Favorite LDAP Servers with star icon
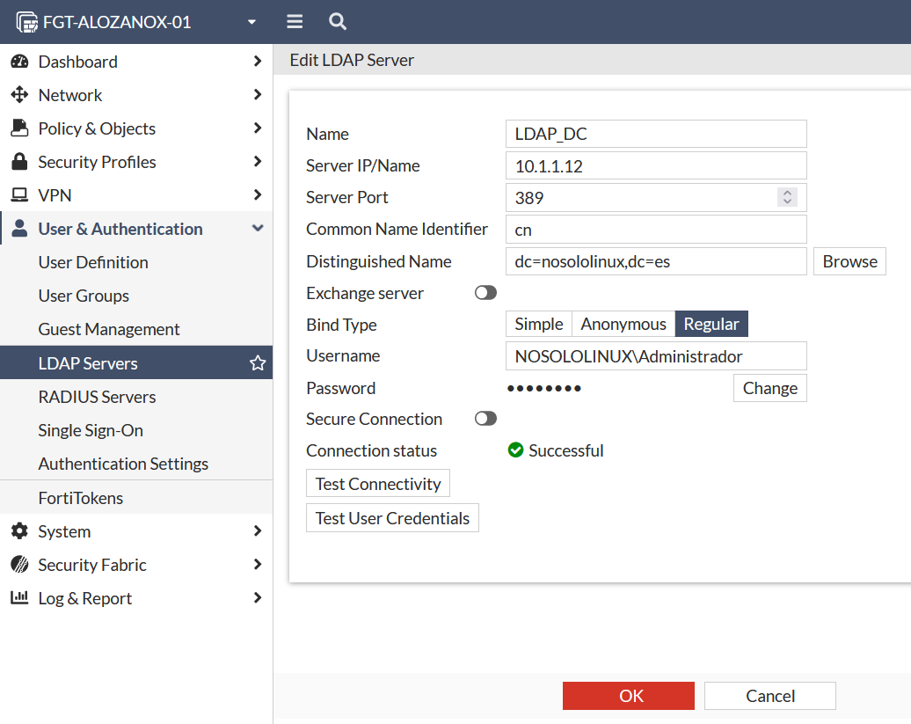Image resolution: width=911 pixels, height=724 pixels. pos(257,363)
